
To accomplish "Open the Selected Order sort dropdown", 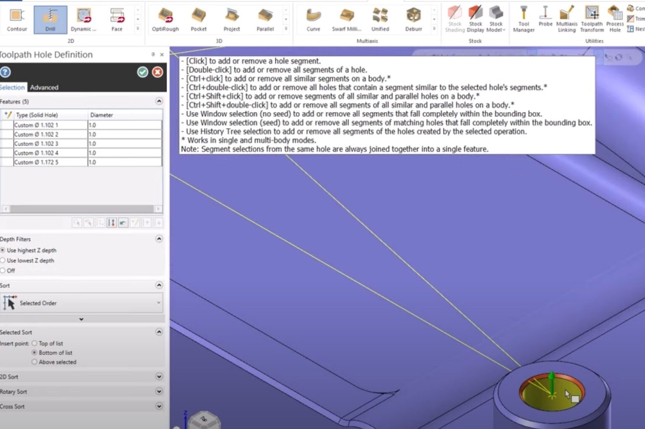I will click(159, 303).
